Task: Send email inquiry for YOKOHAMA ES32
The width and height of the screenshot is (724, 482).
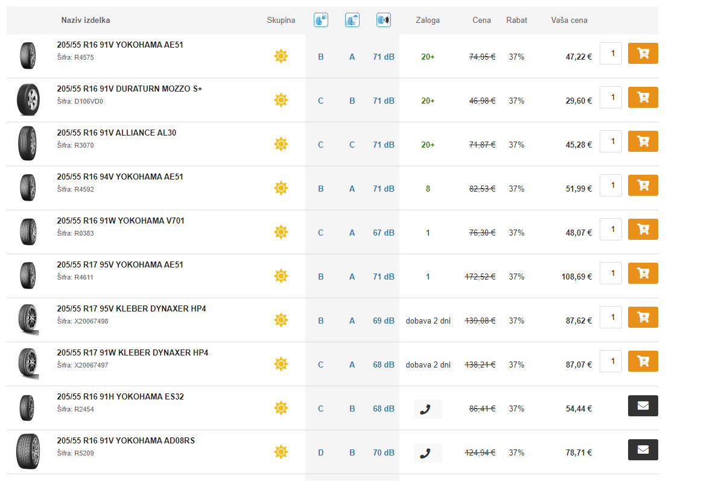Action: 643,405
